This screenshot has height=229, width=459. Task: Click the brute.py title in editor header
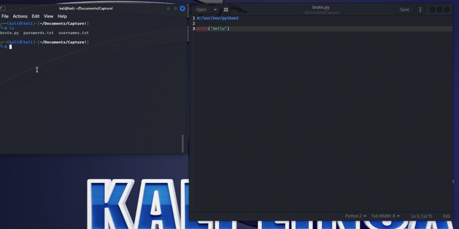(x=321, y=8)
